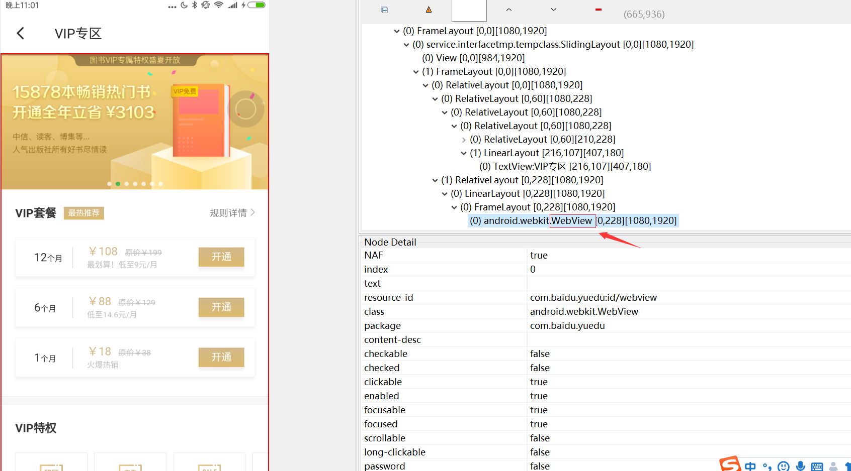Tap the 最热推荐 badge
851x471 pixels.
(x=83, y=213)
